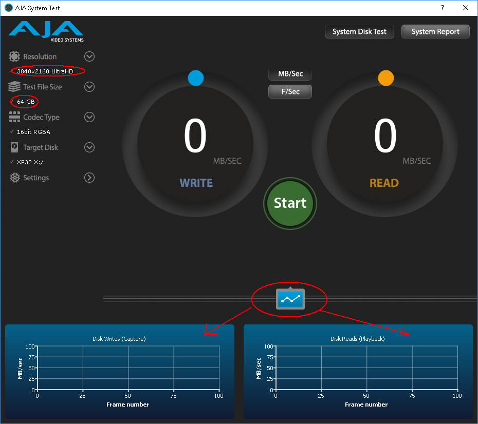Switch units to MB/Sec
The image size is (478, 424).
(290, 73)
